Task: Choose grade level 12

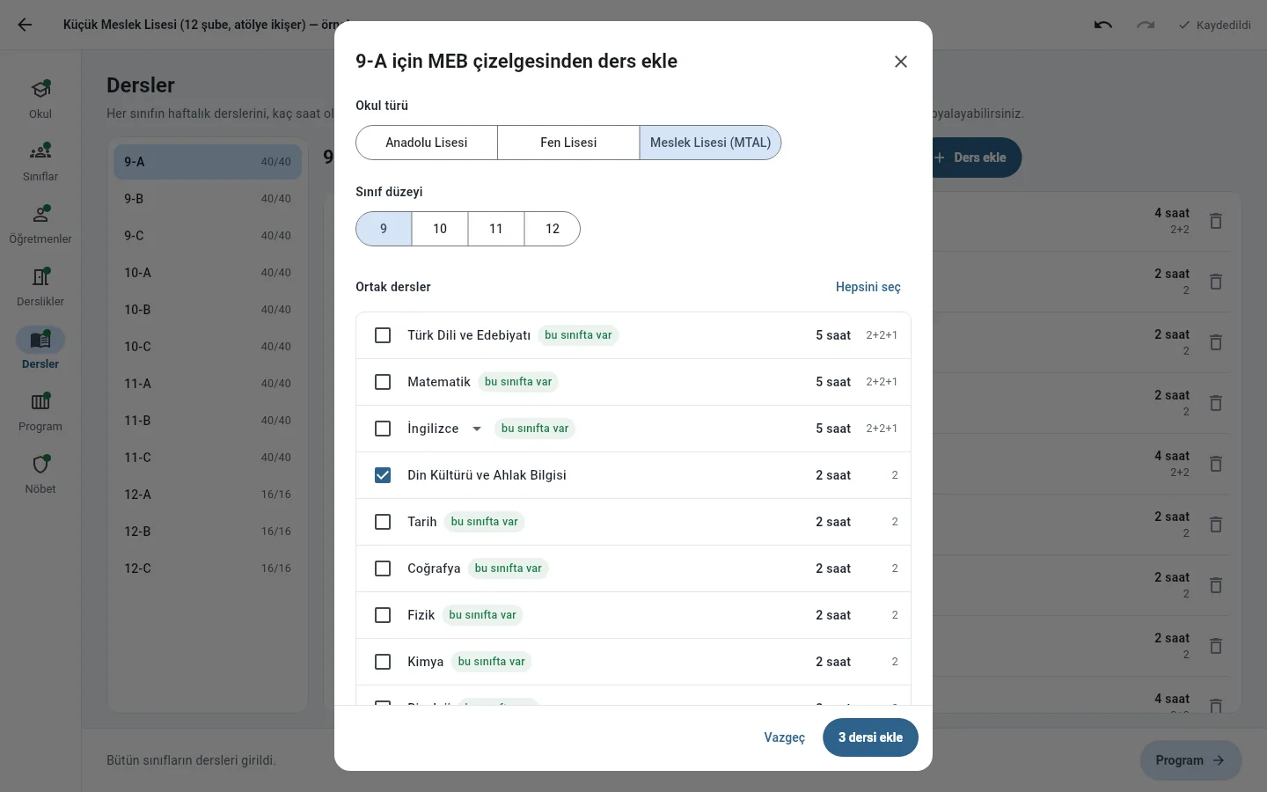Action: click(x=553, y=229)
